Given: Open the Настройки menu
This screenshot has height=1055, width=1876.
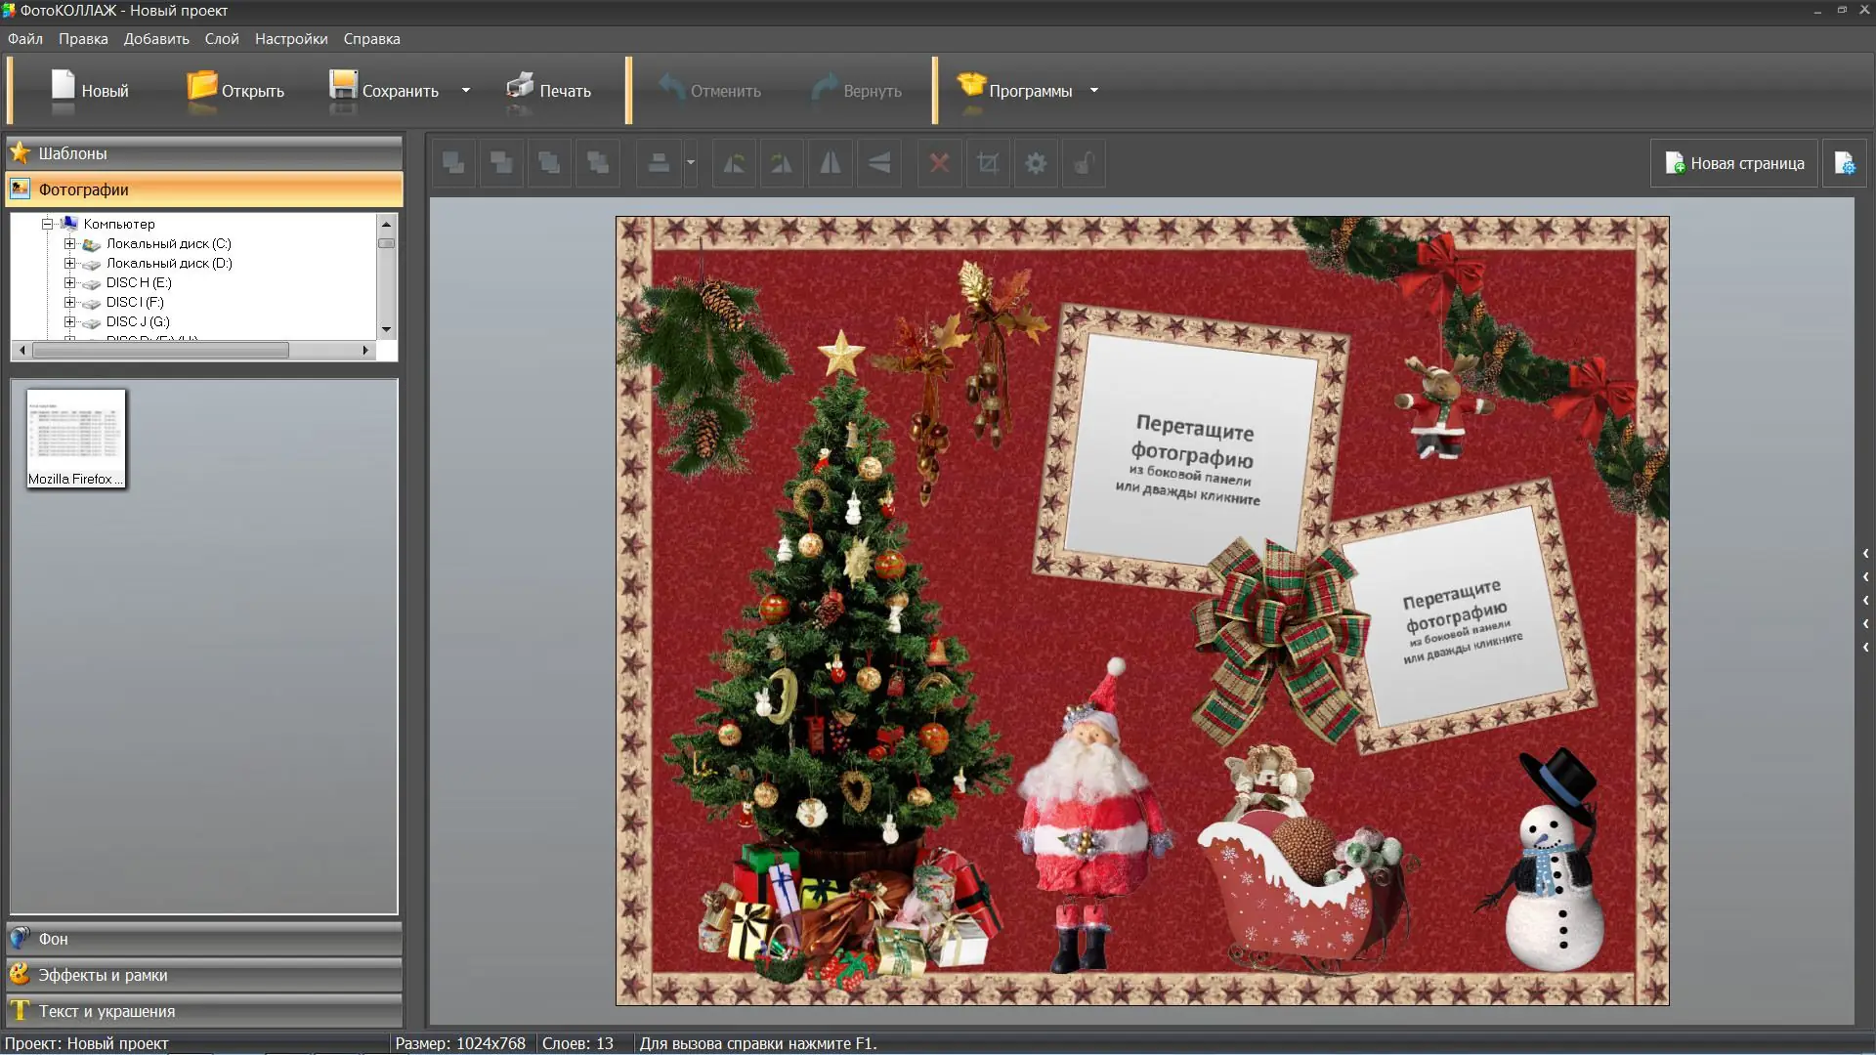Looking at the screenshot, I should pos(291,39).
